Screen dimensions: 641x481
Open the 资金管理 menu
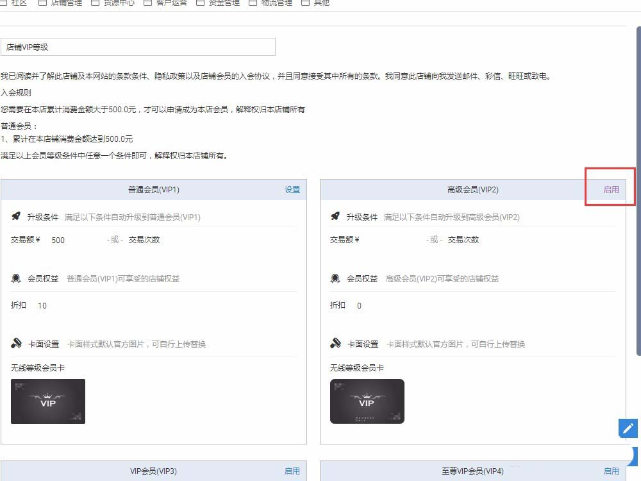pos(224,3)
